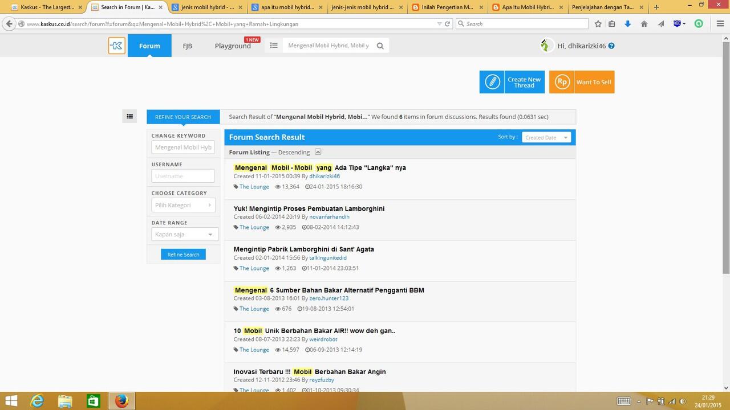The height and width of the screenshot is (410, 730).
Task: Open the Sort by Created Date dropdown
Action: click(x=546, y=137)
